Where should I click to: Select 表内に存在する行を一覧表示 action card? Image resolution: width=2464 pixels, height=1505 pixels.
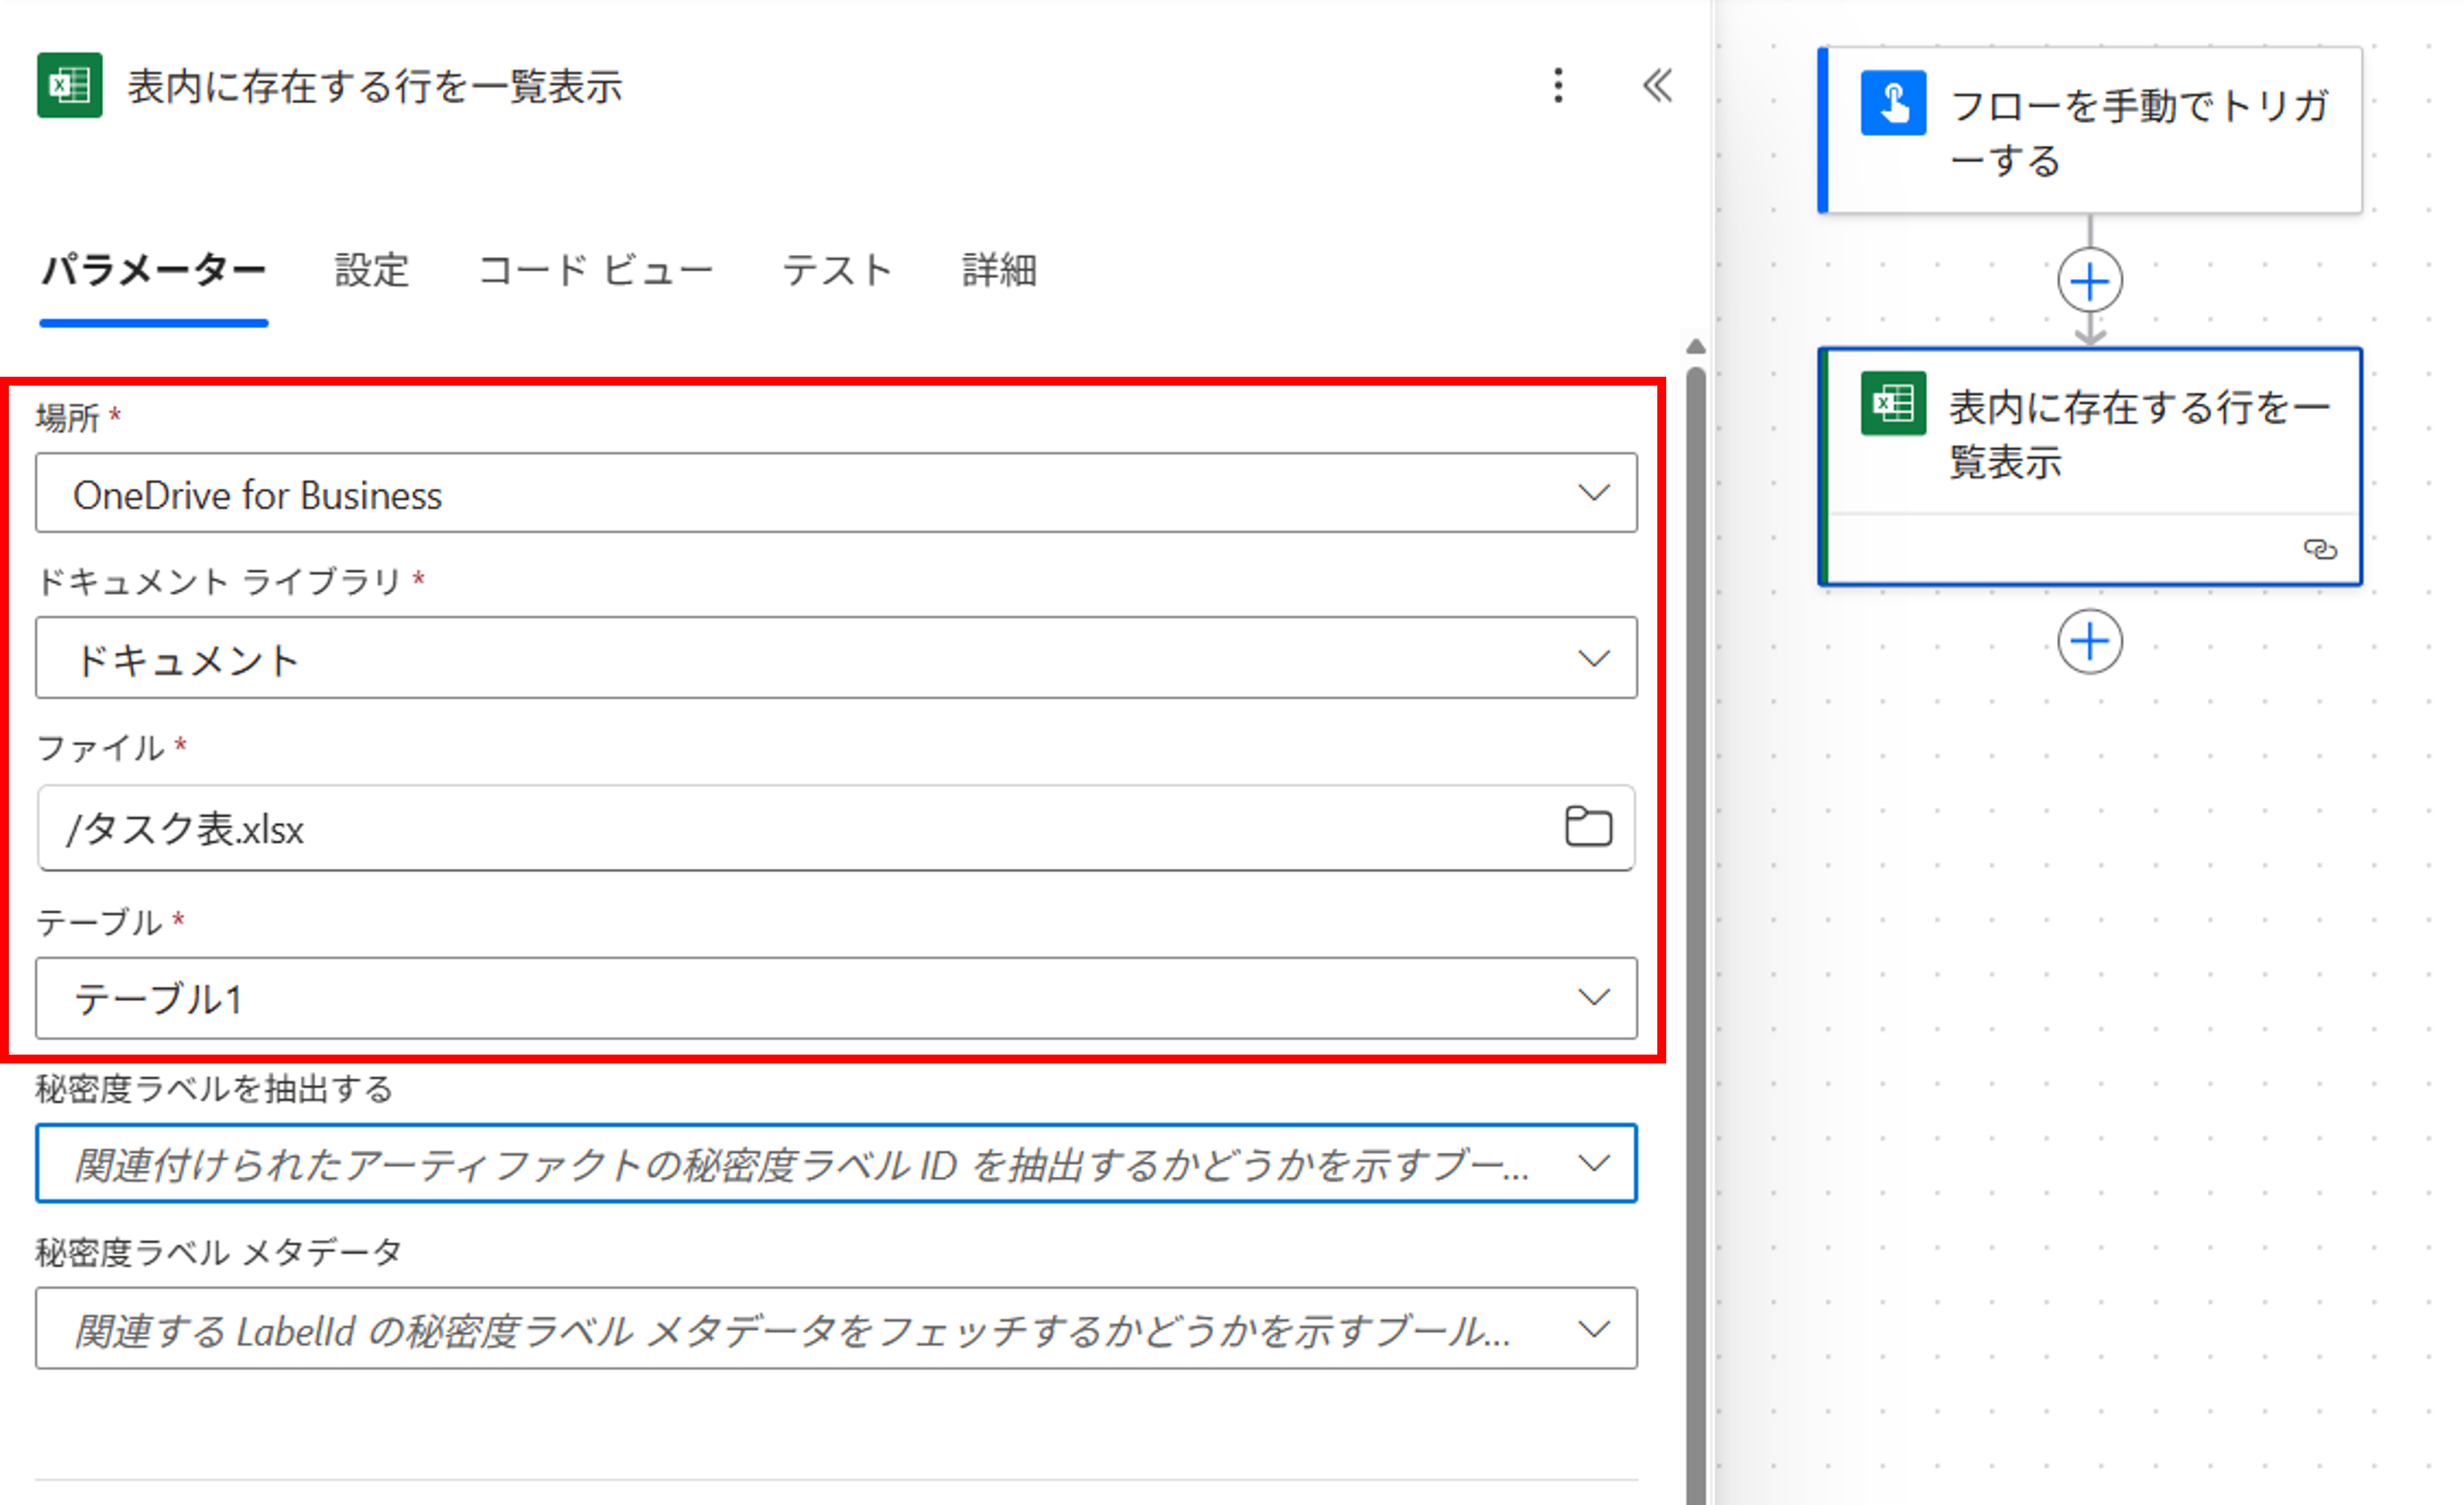[2090, 466]
